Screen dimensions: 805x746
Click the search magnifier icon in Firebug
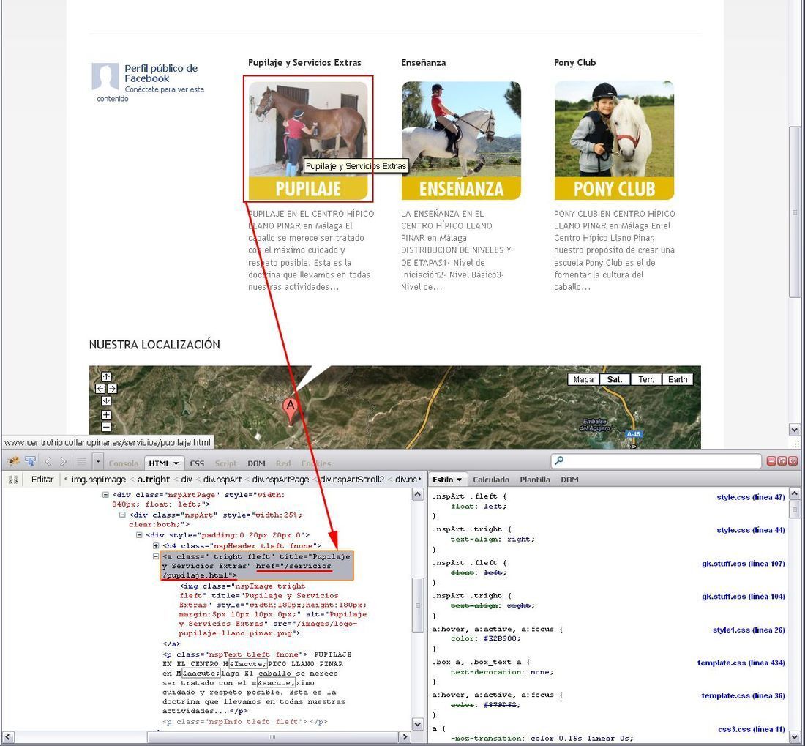coord(560,460)
